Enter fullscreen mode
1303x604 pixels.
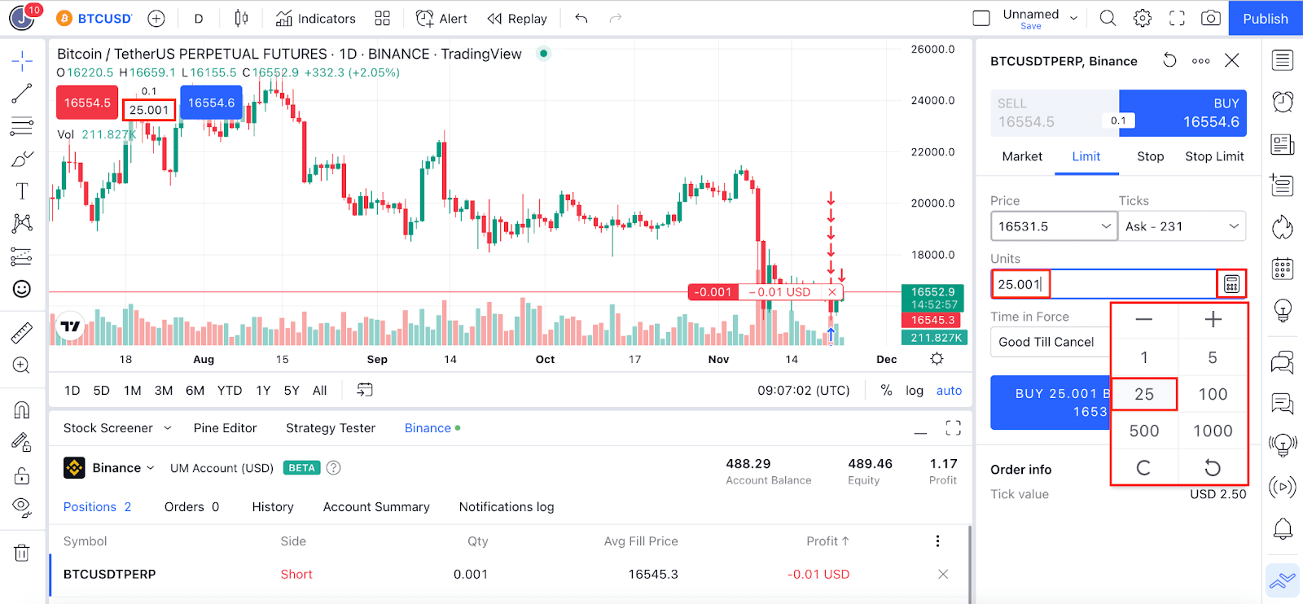click(1177, 18)
